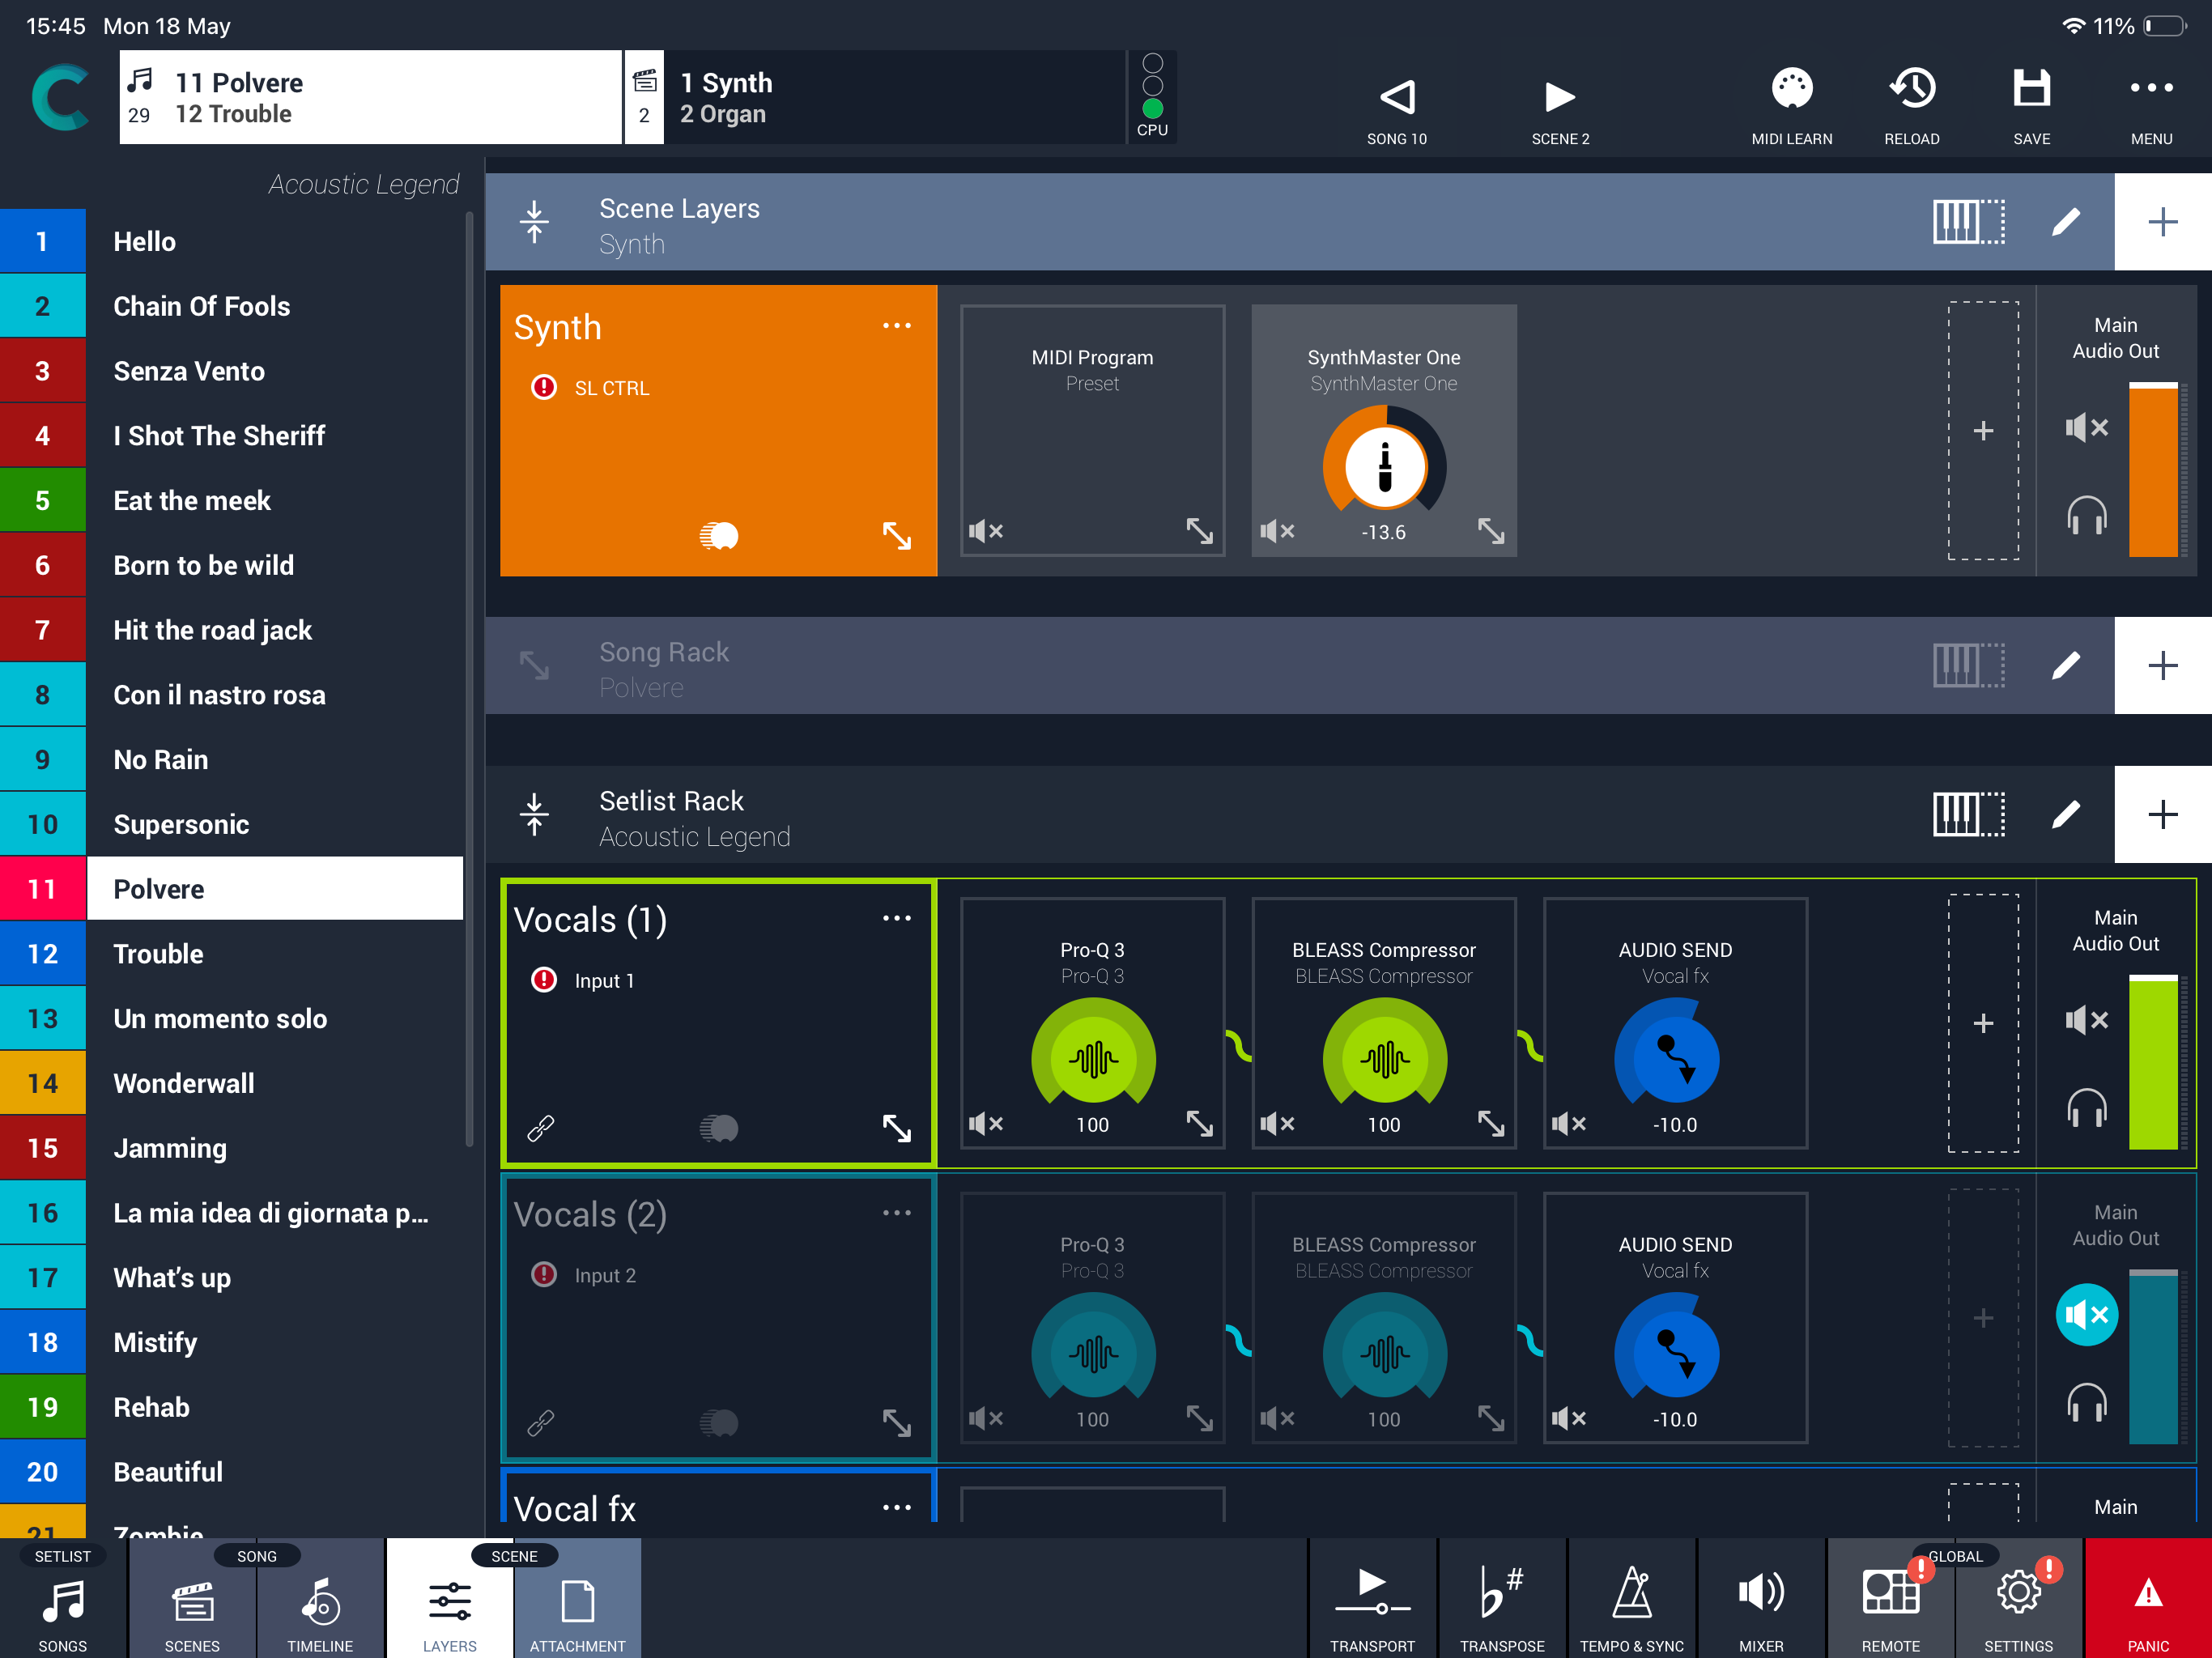Toggle the Synth layer on/off switch
Screen dimensions: 2212x1658
point(718,536)
